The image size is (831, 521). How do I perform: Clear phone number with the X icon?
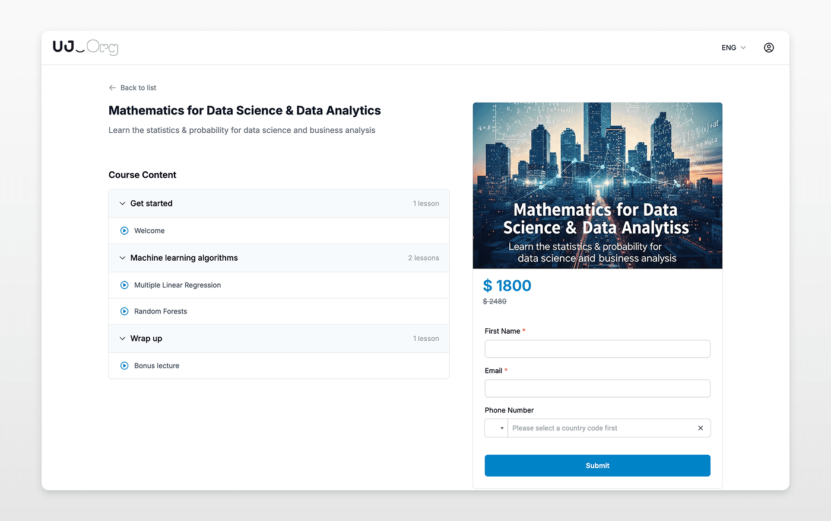[700, 428]
